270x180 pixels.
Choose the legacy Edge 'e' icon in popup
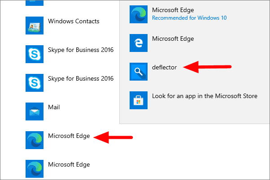139,43
